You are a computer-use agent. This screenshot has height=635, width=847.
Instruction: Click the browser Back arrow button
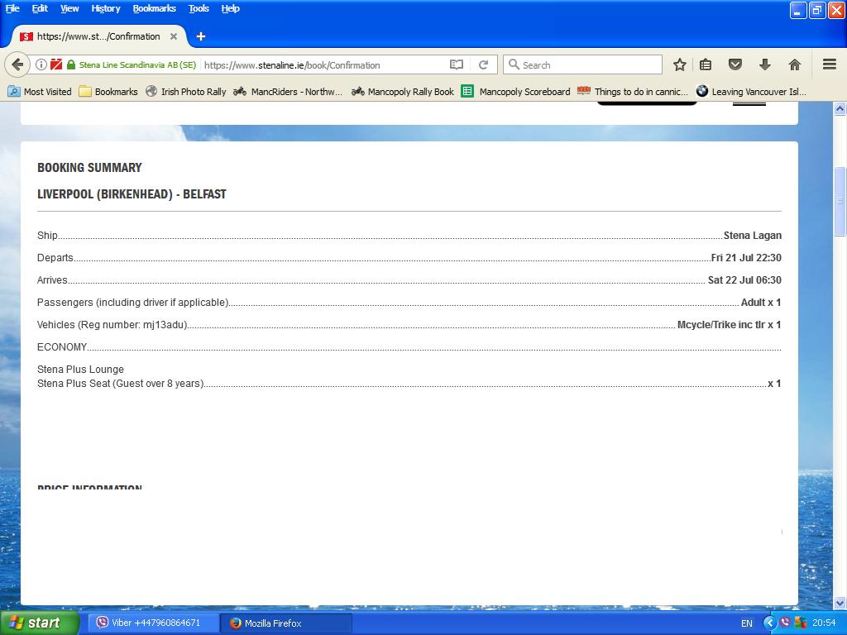[x=17, y=64]
